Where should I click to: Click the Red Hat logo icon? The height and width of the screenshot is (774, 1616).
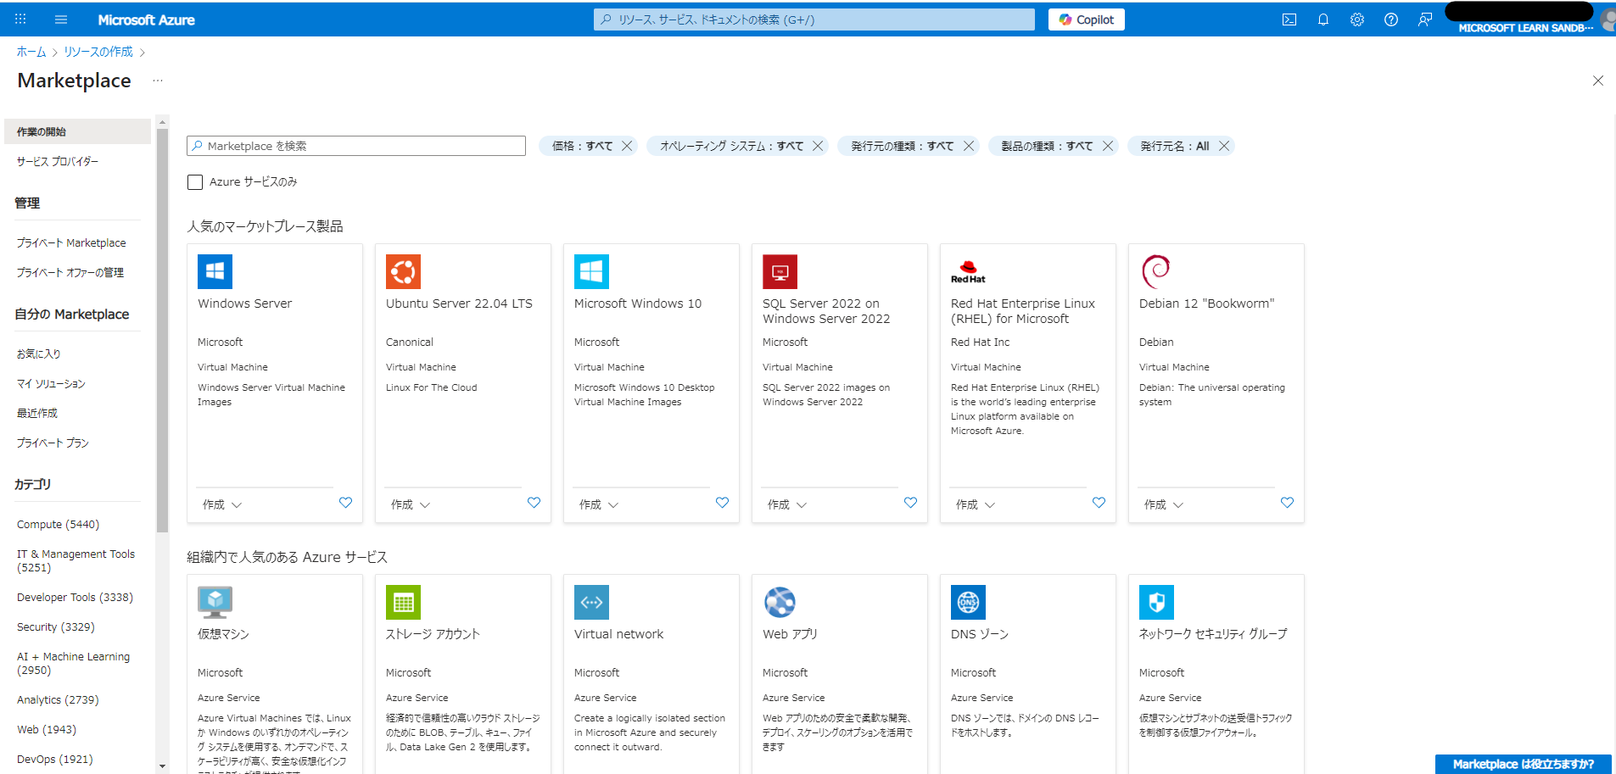(x=968, y=271)
